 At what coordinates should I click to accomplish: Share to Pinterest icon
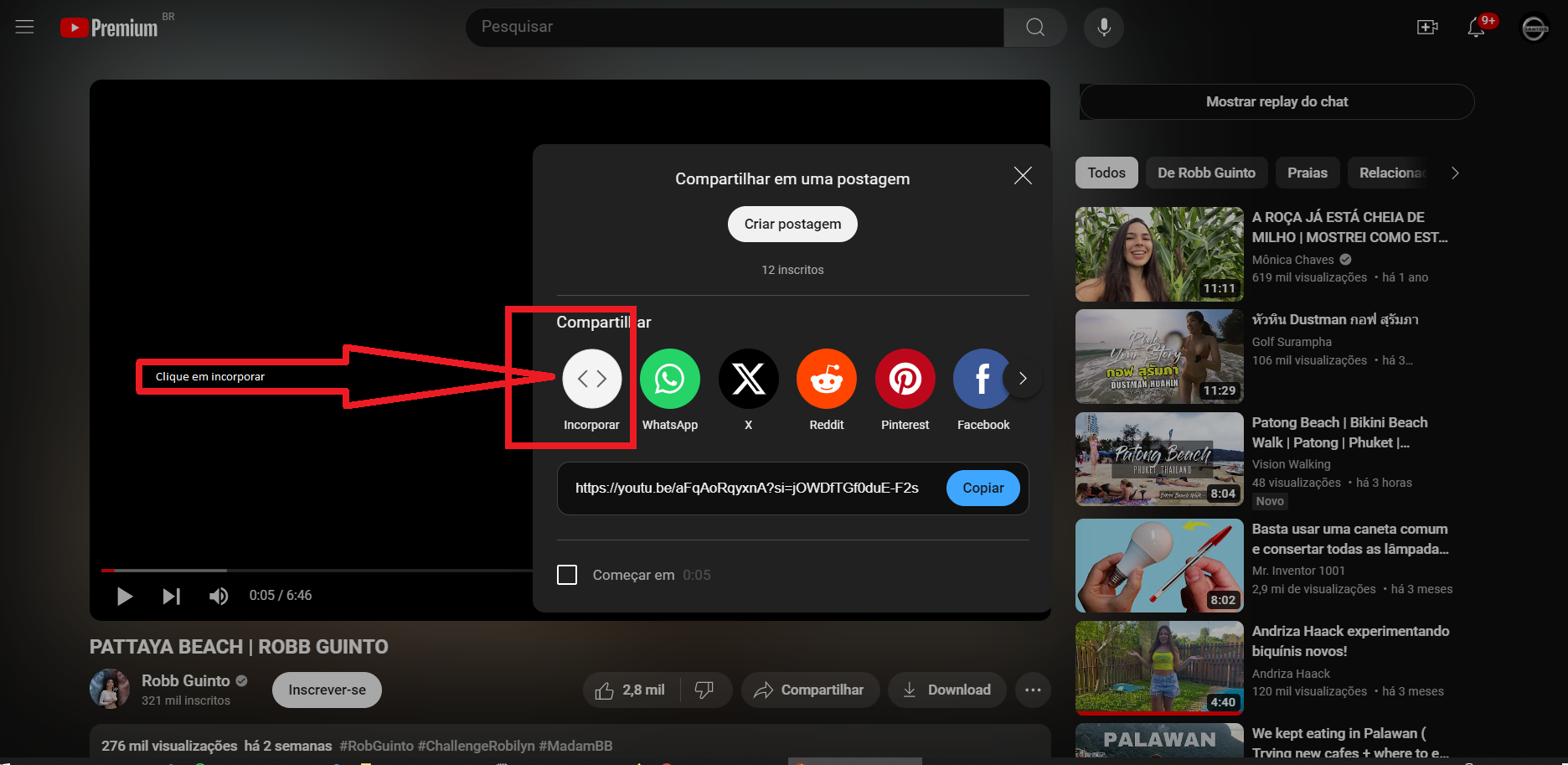905,379
